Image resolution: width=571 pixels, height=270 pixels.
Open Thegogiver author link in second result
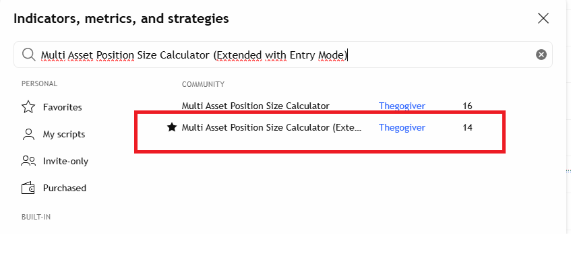(402, 127)
